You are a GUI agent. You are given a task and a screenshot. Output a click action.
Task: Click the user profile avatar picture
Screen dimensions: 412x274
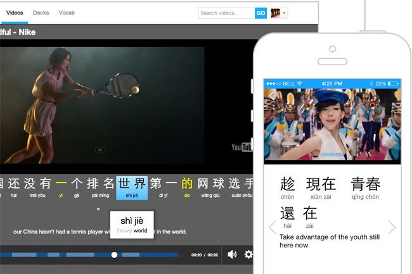click(276, 13)
